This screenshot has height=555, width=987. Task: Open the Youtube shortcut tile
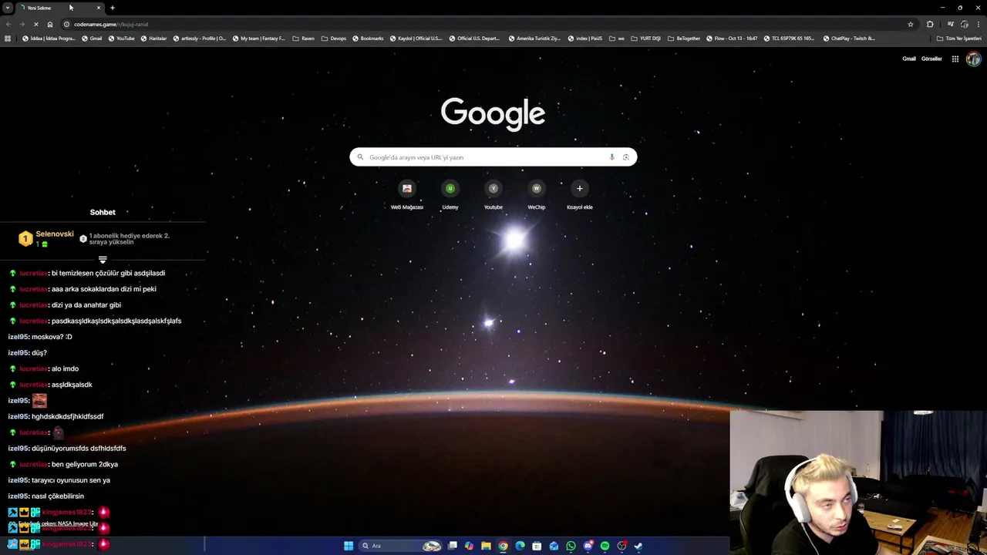(x=493, y=193)
